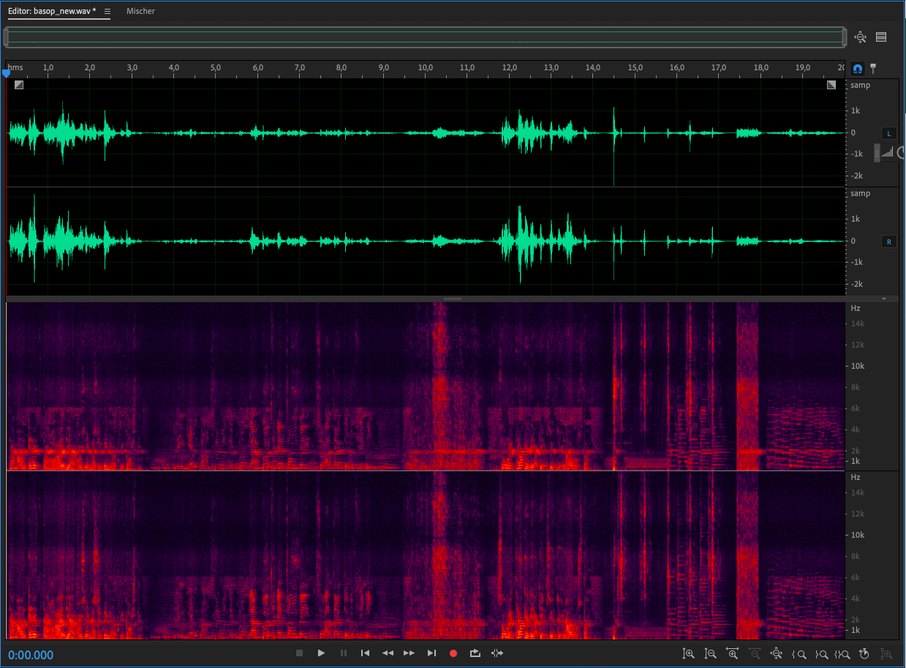Click the Rewind button
The width and height of the screenshot is (906, 668).
click(388, 653)
